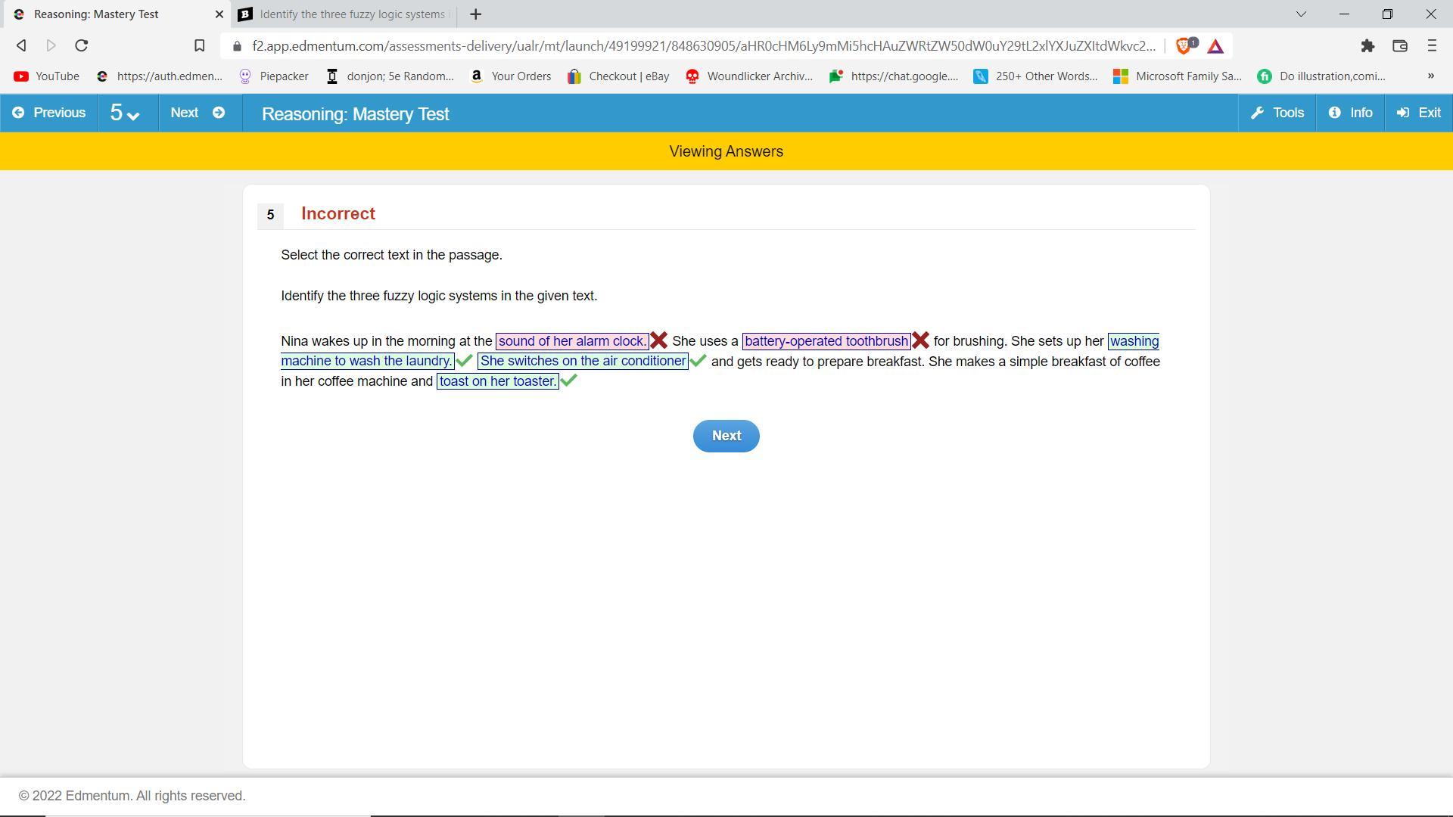Expand the question number 5 dropdown
The image size is (1453, 817).
(125, 113)
